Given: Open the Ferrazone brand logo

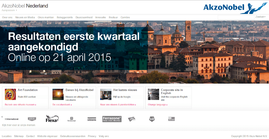Looking at the screenshot, I should point(112,119).
